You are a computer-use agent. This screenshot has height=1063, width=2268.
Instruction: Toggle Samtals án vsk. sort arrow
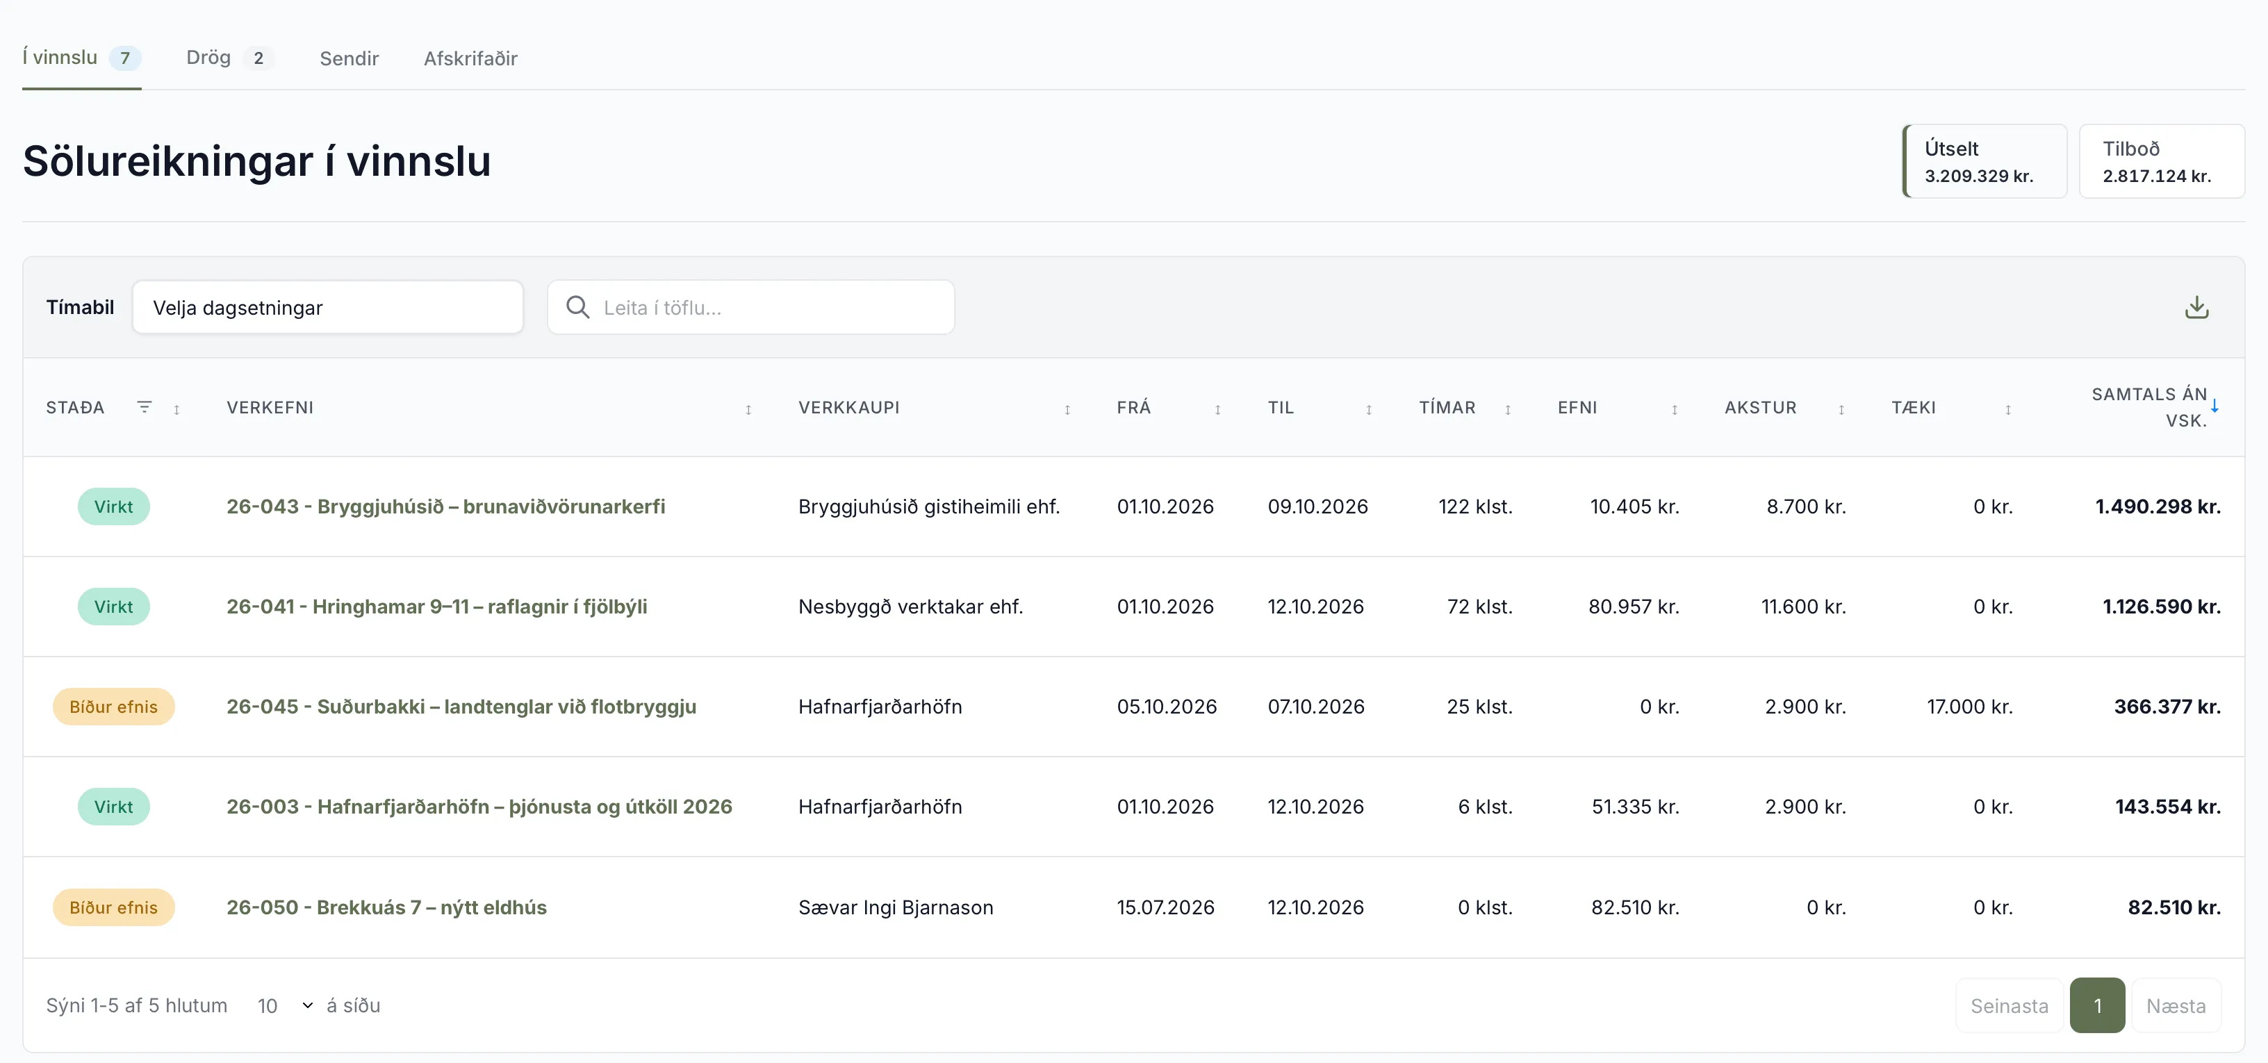(x=2214, y=406)
